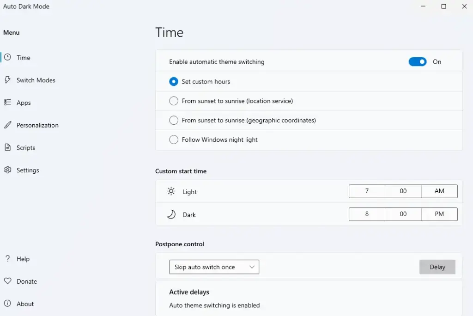Maximize the Auto Dark Mode window

coord(443,6)
